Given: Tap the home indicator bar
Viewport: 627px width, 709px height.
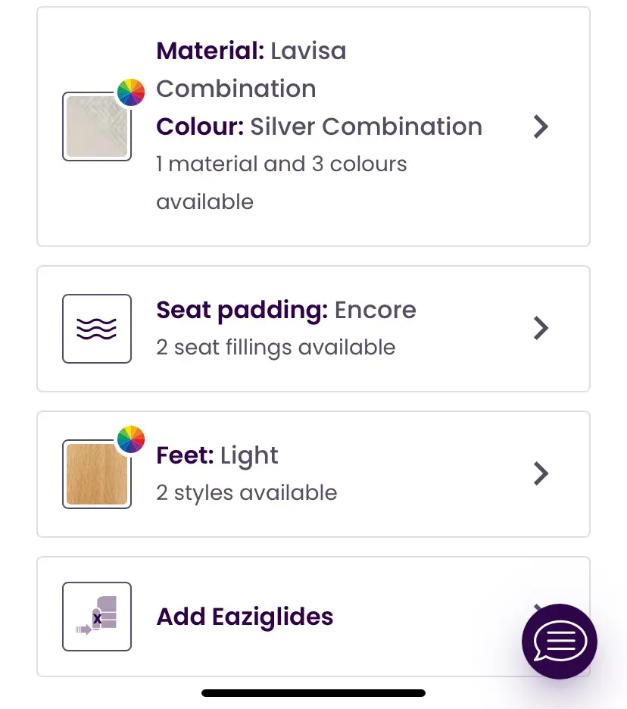Looking at the screenshot, I should click(313, 692).
